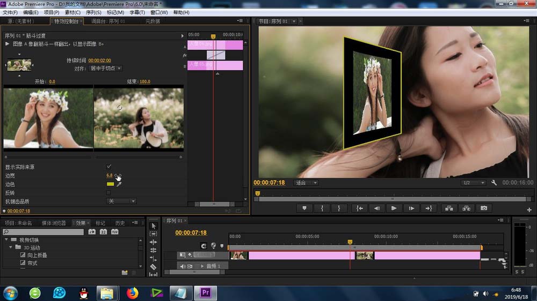
Task: Click the start preview slider handle
Action: pyautogui.click(x=6, y=157)
